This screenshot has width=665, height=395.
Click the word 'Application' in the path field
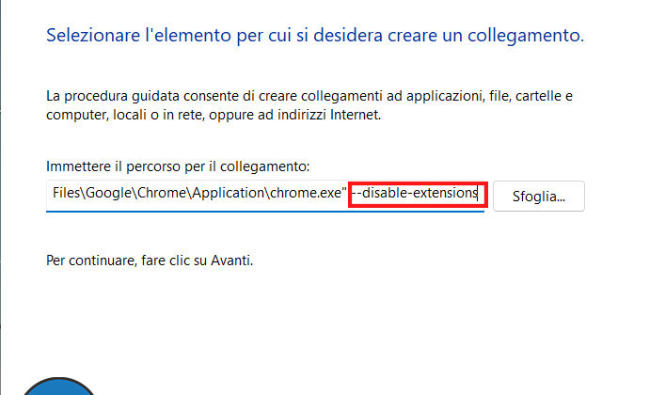(x=225, y=196)
